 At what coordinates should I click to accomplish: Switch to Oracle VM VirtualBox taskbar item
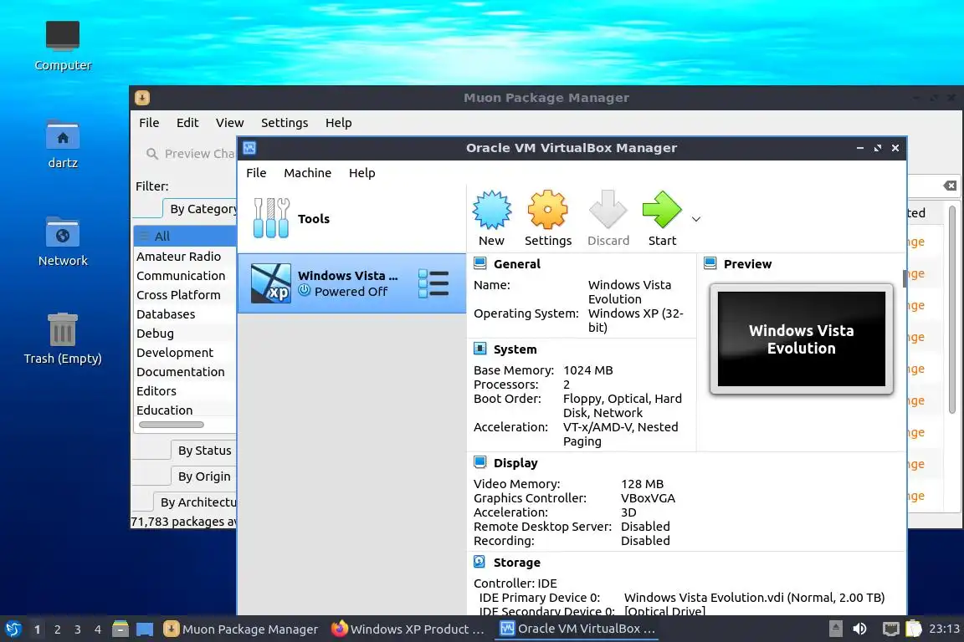click(x=577, y=629)
